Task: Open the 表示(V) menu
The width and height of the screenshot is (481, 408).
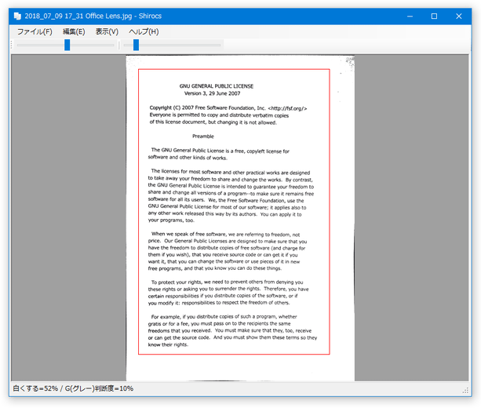Action: point(107,31)
